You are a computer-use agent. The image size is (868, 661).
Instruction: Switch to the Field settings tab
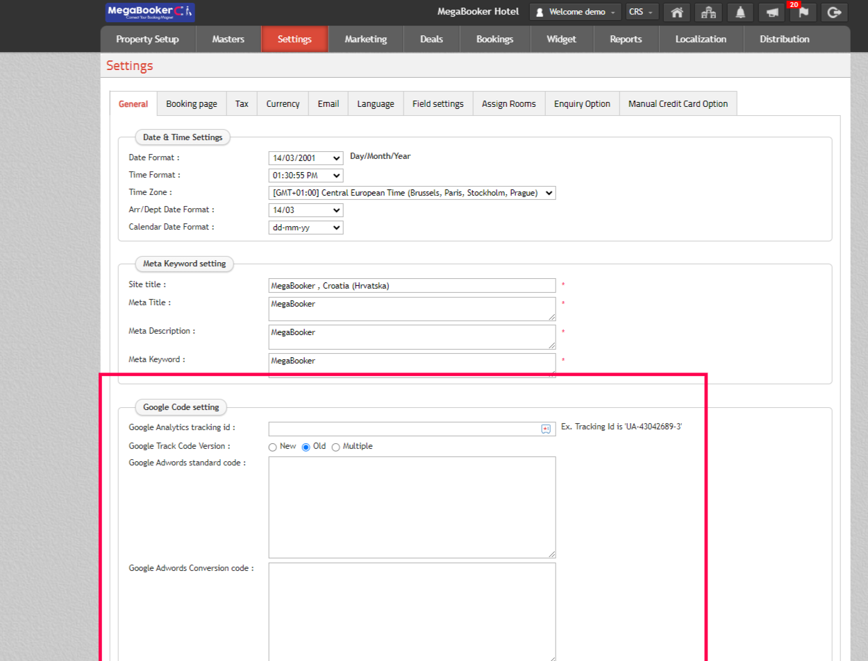tap(438, 104)
